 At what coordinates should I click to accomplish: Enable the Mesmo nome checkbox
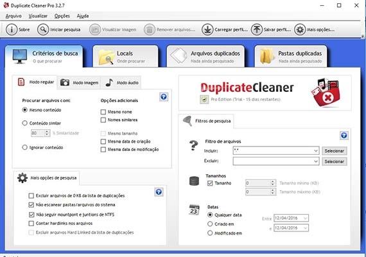[x=103, y=112]
